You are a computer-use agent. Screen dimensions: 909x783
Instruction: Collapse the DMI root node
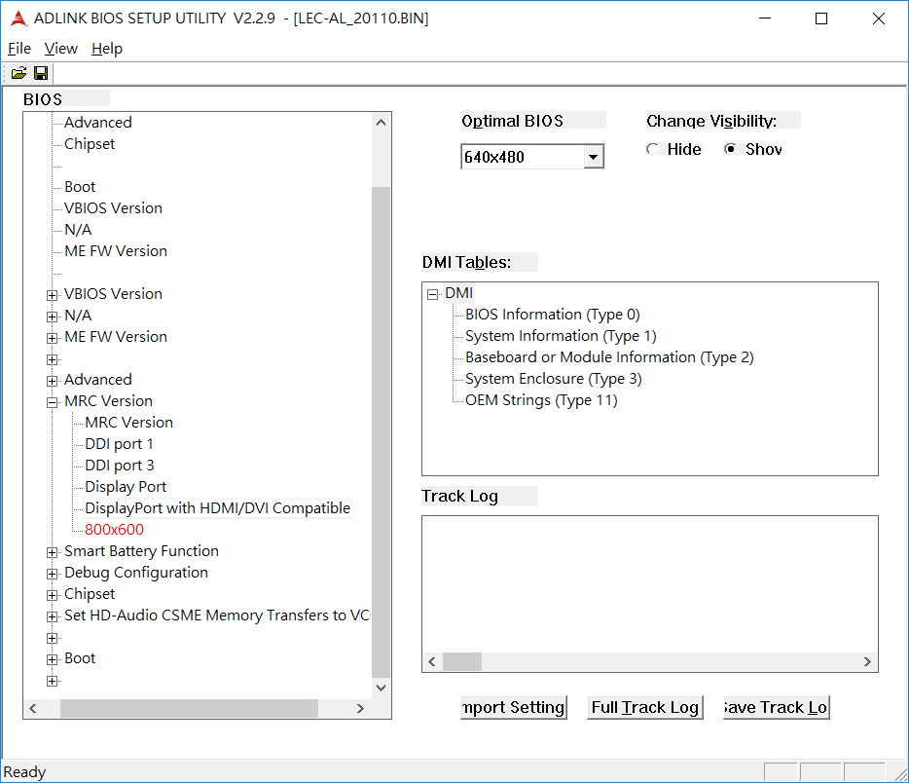[432, 295]
